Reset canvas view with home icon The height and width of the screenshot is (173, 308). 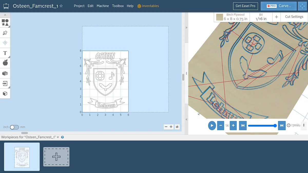(x=177, y=127)
